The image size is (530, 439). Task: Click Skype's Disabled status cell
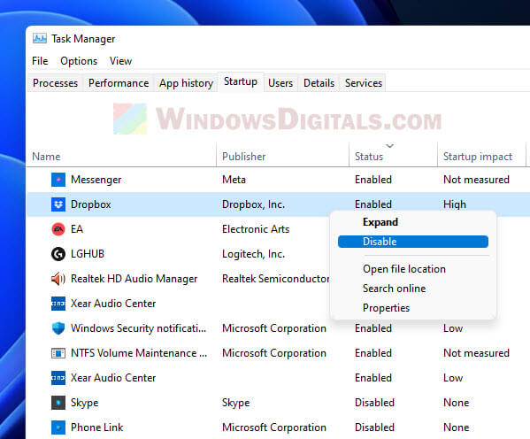point(374,403)
